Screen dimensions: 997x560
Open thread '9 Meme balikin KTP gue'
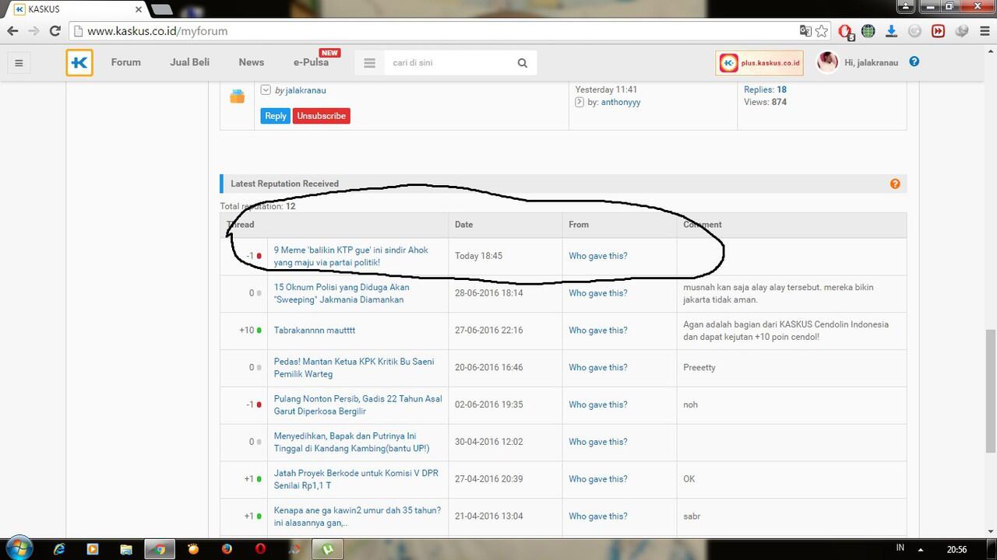(351, 256)
